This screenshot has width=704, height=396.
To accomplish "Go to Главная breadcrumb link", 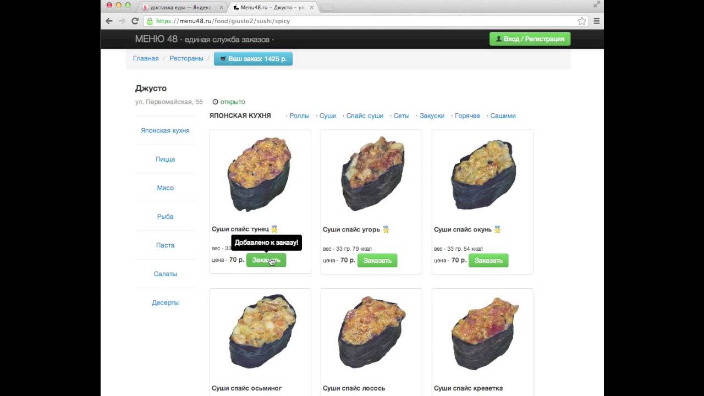I will 146,58.
